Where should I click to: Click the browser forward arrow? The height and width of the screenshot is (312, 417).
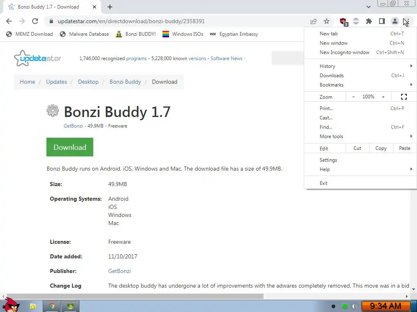tap(22, 21)
